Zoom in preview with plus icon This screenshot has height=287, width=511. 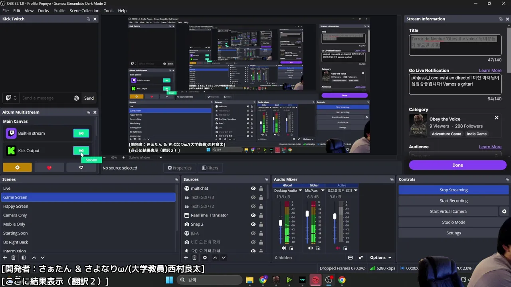point(123,157)
